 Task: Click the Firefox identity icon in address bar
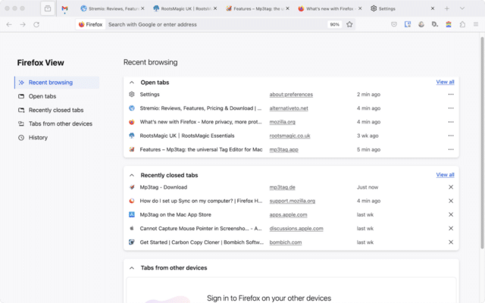coord(91,24)
